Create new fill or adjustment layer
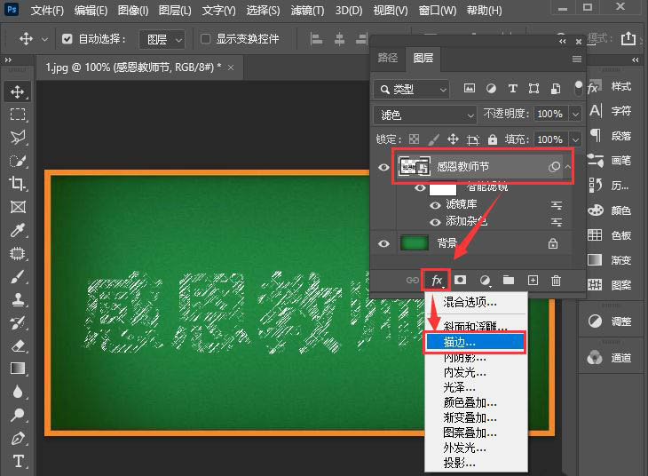Viewport: 648px width, 476px height. point(485,281)
